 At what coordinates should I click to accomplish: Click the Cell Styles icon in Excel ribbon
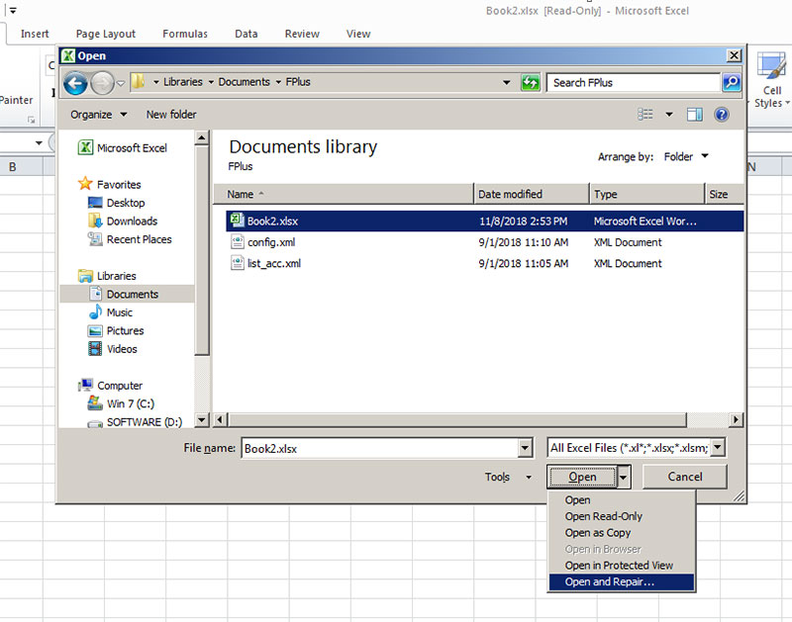tap(771, 81)
